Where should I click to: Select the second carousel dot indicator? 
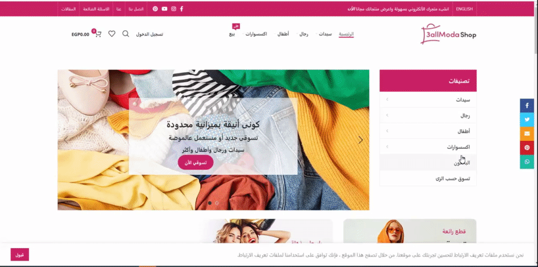click(x=217, y=203)
